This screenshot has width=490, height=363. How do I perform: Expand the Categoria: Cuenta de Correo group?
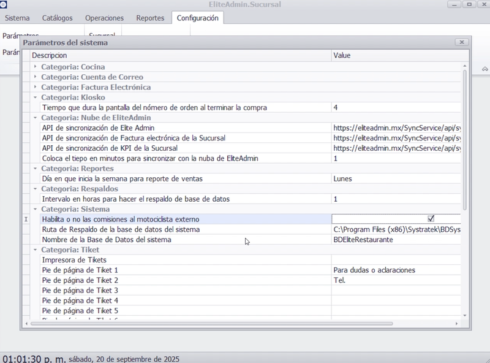[x=36, y=77]
